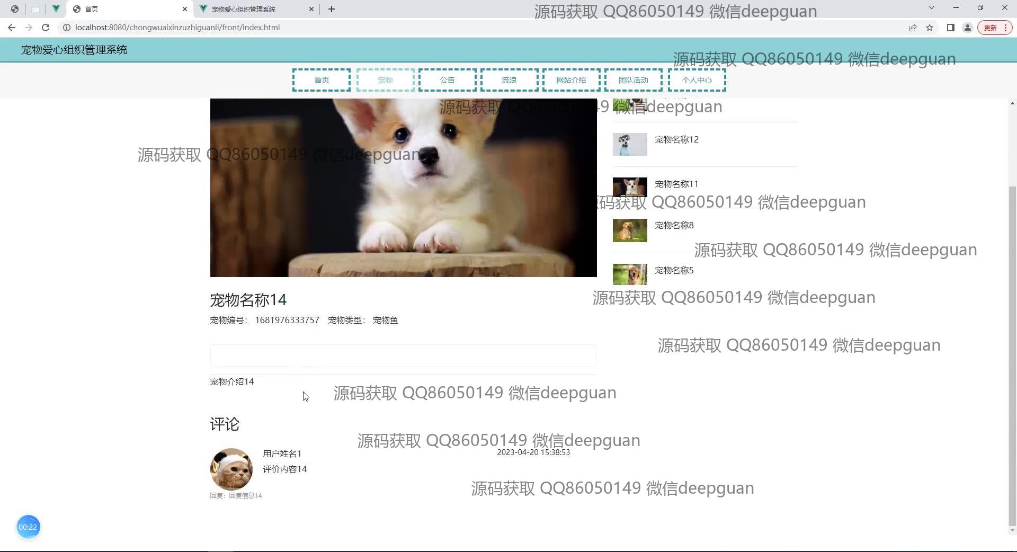Click the 宠物爱心组织管理系统 site title
The width and height of the screenshot is (1017, 552).
tap(74, 50)
